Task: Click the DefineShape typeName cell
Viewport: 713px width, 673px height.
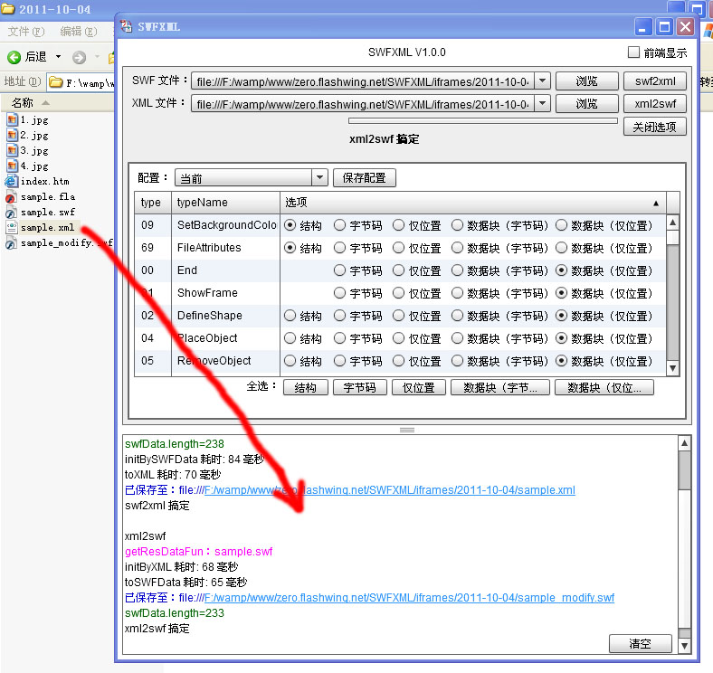Action: pyautogui.click(x=225, y=316)
